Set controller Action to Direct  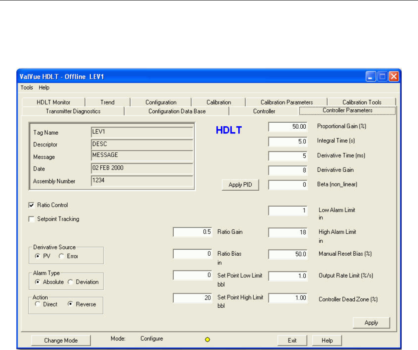coord(37,304)
